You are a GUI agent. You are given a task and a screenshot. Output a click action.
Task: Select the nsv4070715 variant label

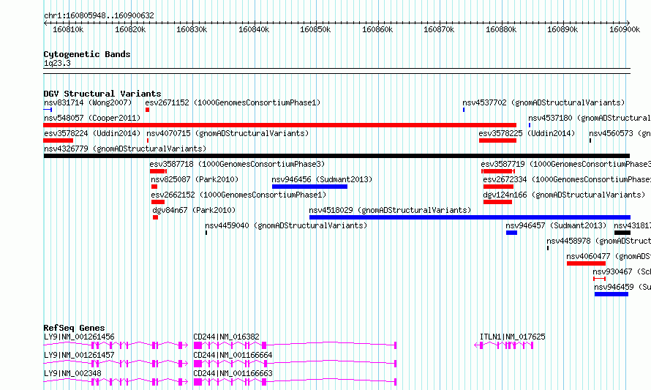(x=227, y=133)
